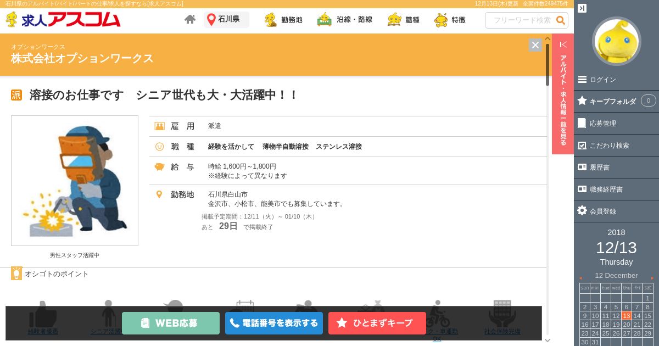This screenshot has width=659, height=346.
Task: Click the 応募管理 document icon
Action: (582, 123)
